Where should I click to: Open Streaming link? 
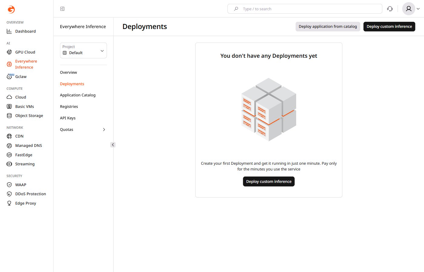tap(25, 164)
